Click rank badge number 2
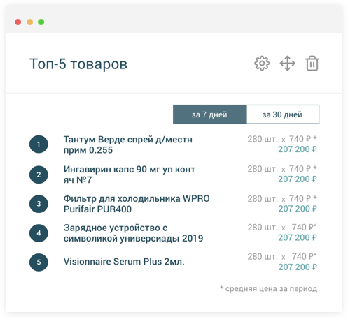 coord(39,175)
